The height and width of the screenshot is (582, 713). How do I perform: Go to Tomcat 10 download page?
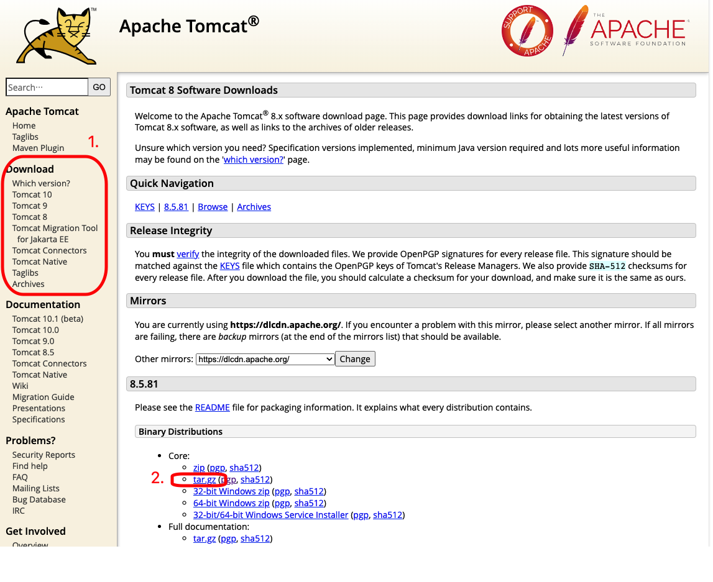click(x=32, y=194)
